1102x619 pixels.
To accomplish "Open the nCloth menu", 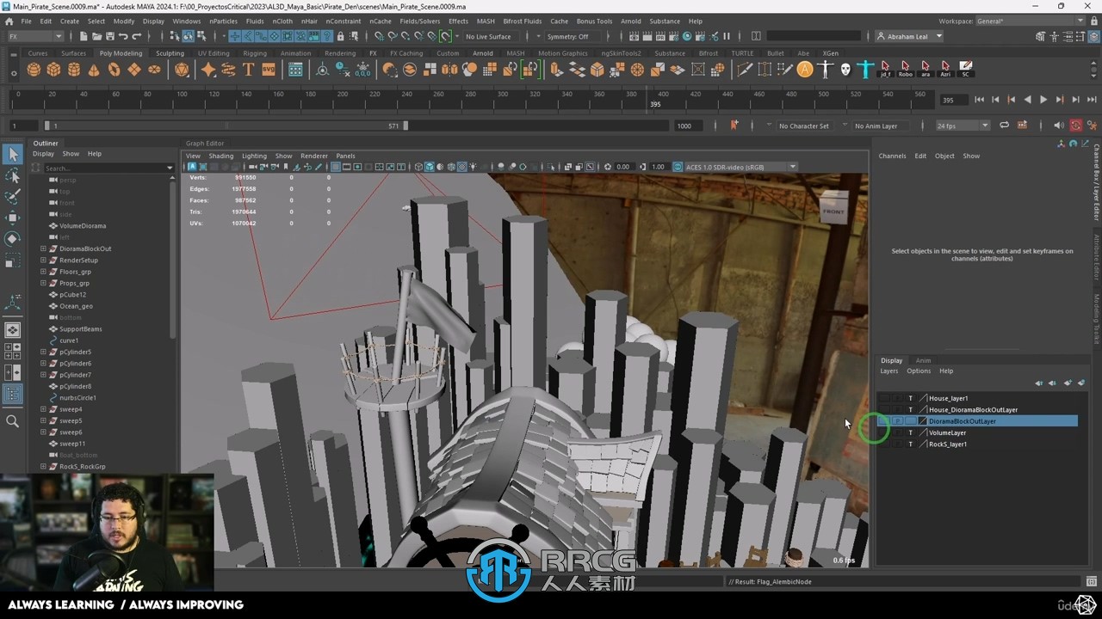I will click(x=282, y=21).
